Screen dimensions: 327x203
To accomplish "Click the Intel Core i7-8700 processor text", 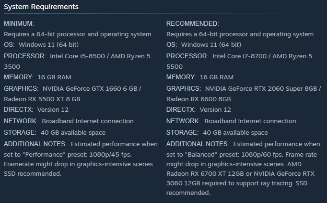I will point(242,56).
